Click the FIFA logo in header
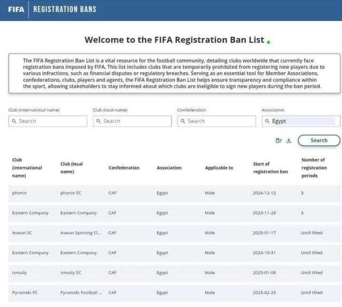Image resolution: width=342 pixels, height=307 pixels. (x=16, y=10)
